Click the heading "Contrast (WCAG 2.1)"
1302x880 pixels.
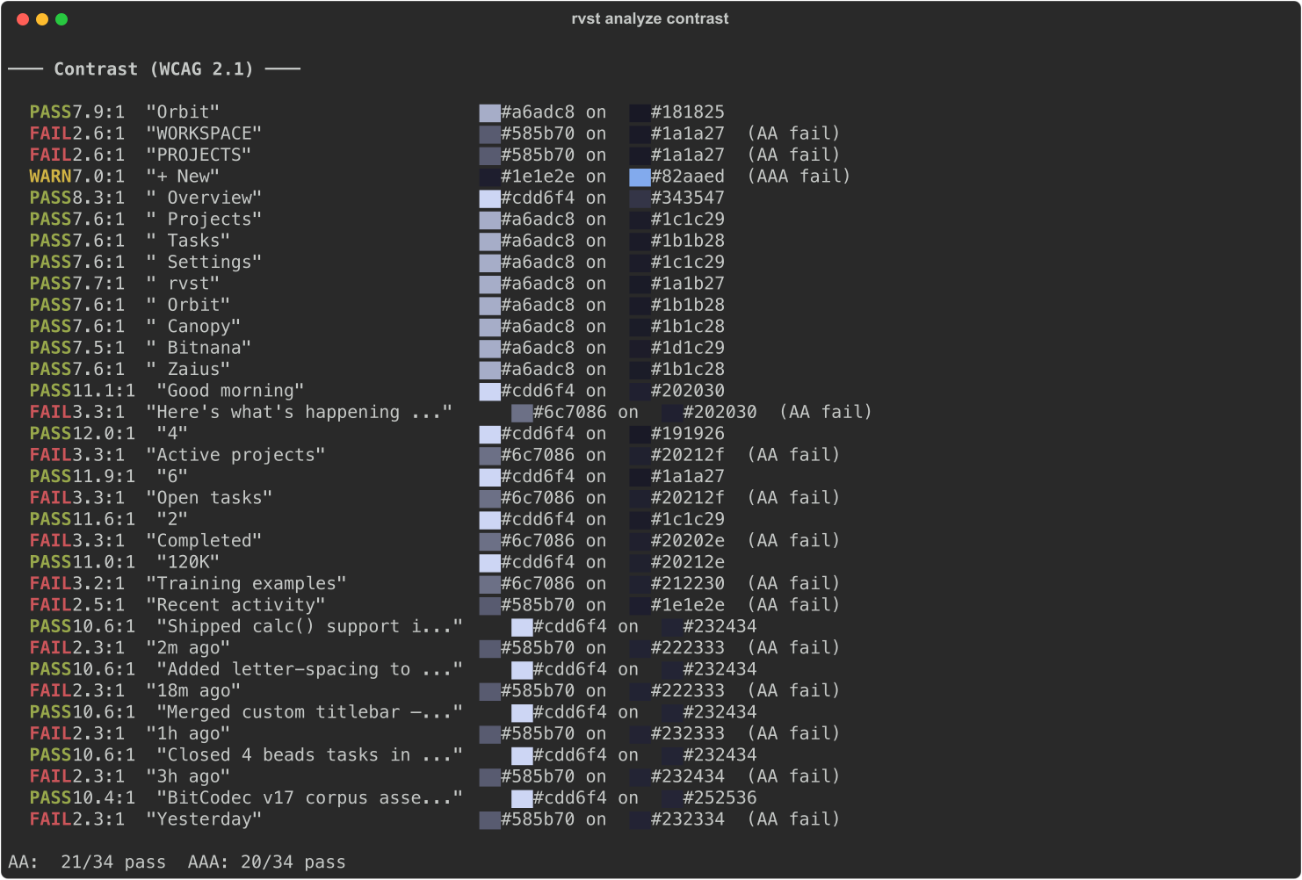point(154,69)
